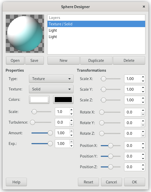Open the Type dropdown showing Texture
Viewport: 151px width, 192px height.
(x=51, y=79)
